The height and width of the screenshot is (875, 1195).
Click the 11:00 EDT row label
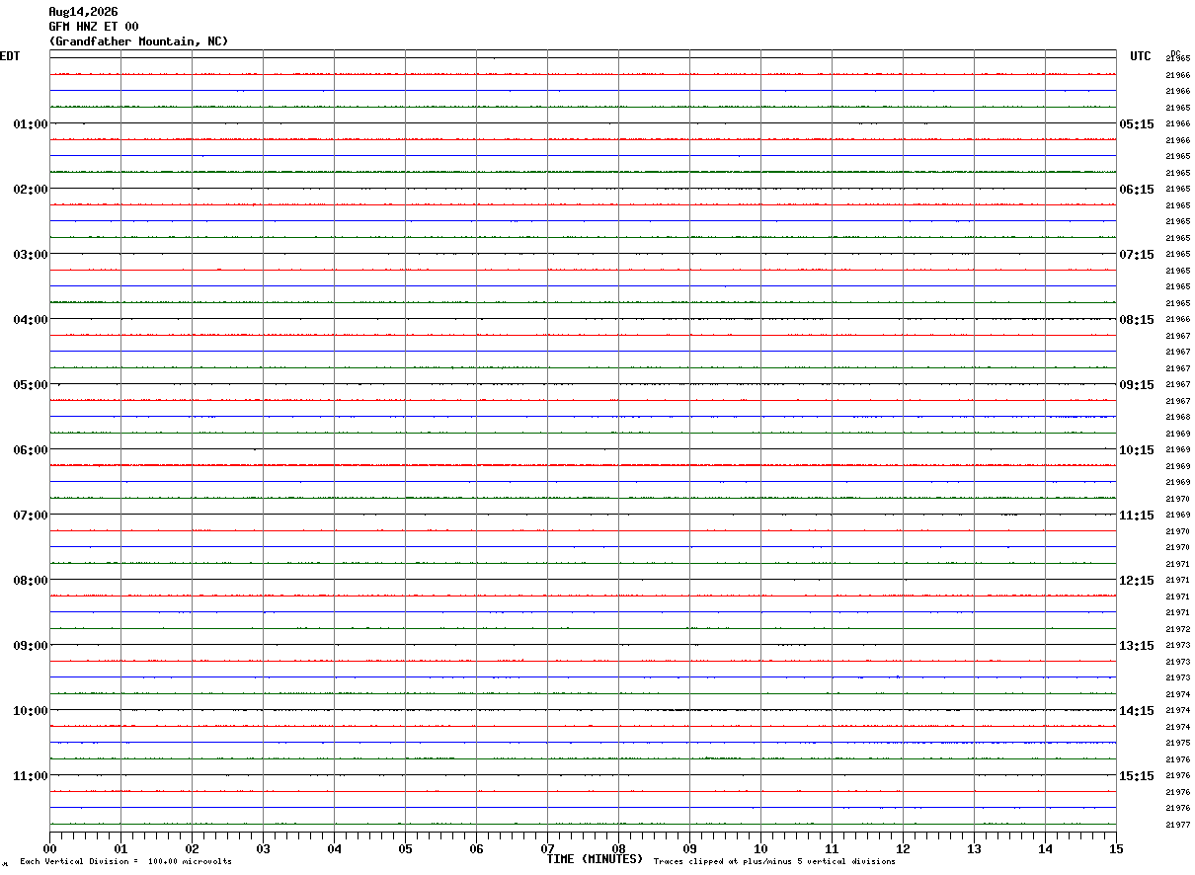(x=31, y=776)
